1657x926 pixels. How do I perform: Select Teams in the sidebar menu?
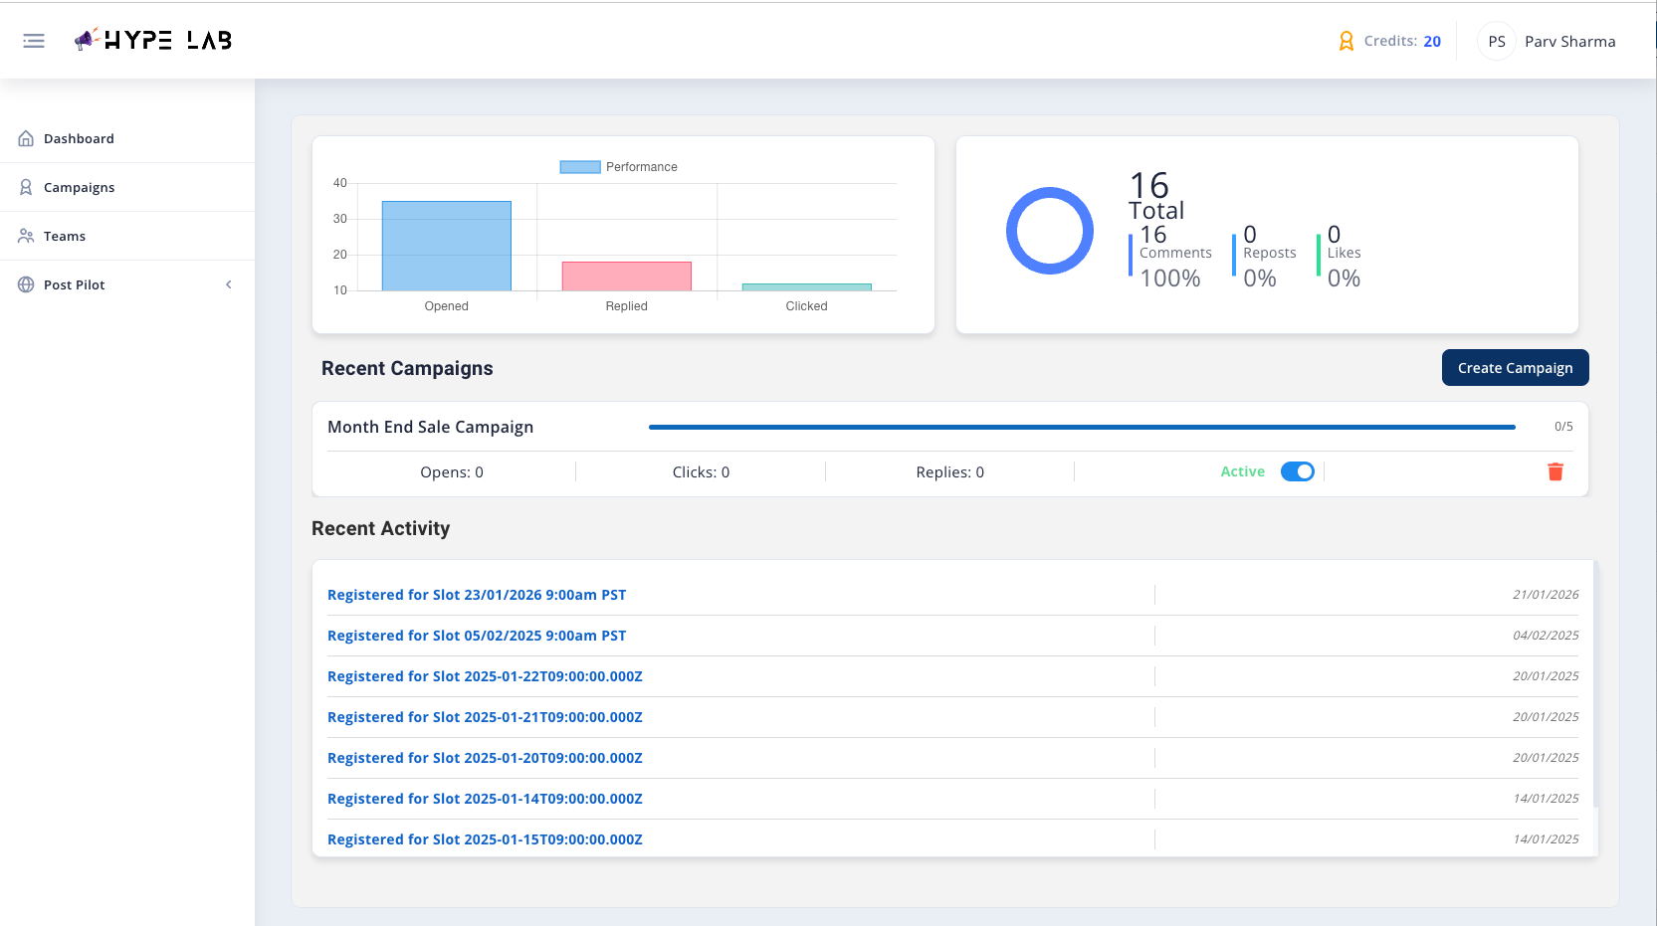(x=66, y=235)
